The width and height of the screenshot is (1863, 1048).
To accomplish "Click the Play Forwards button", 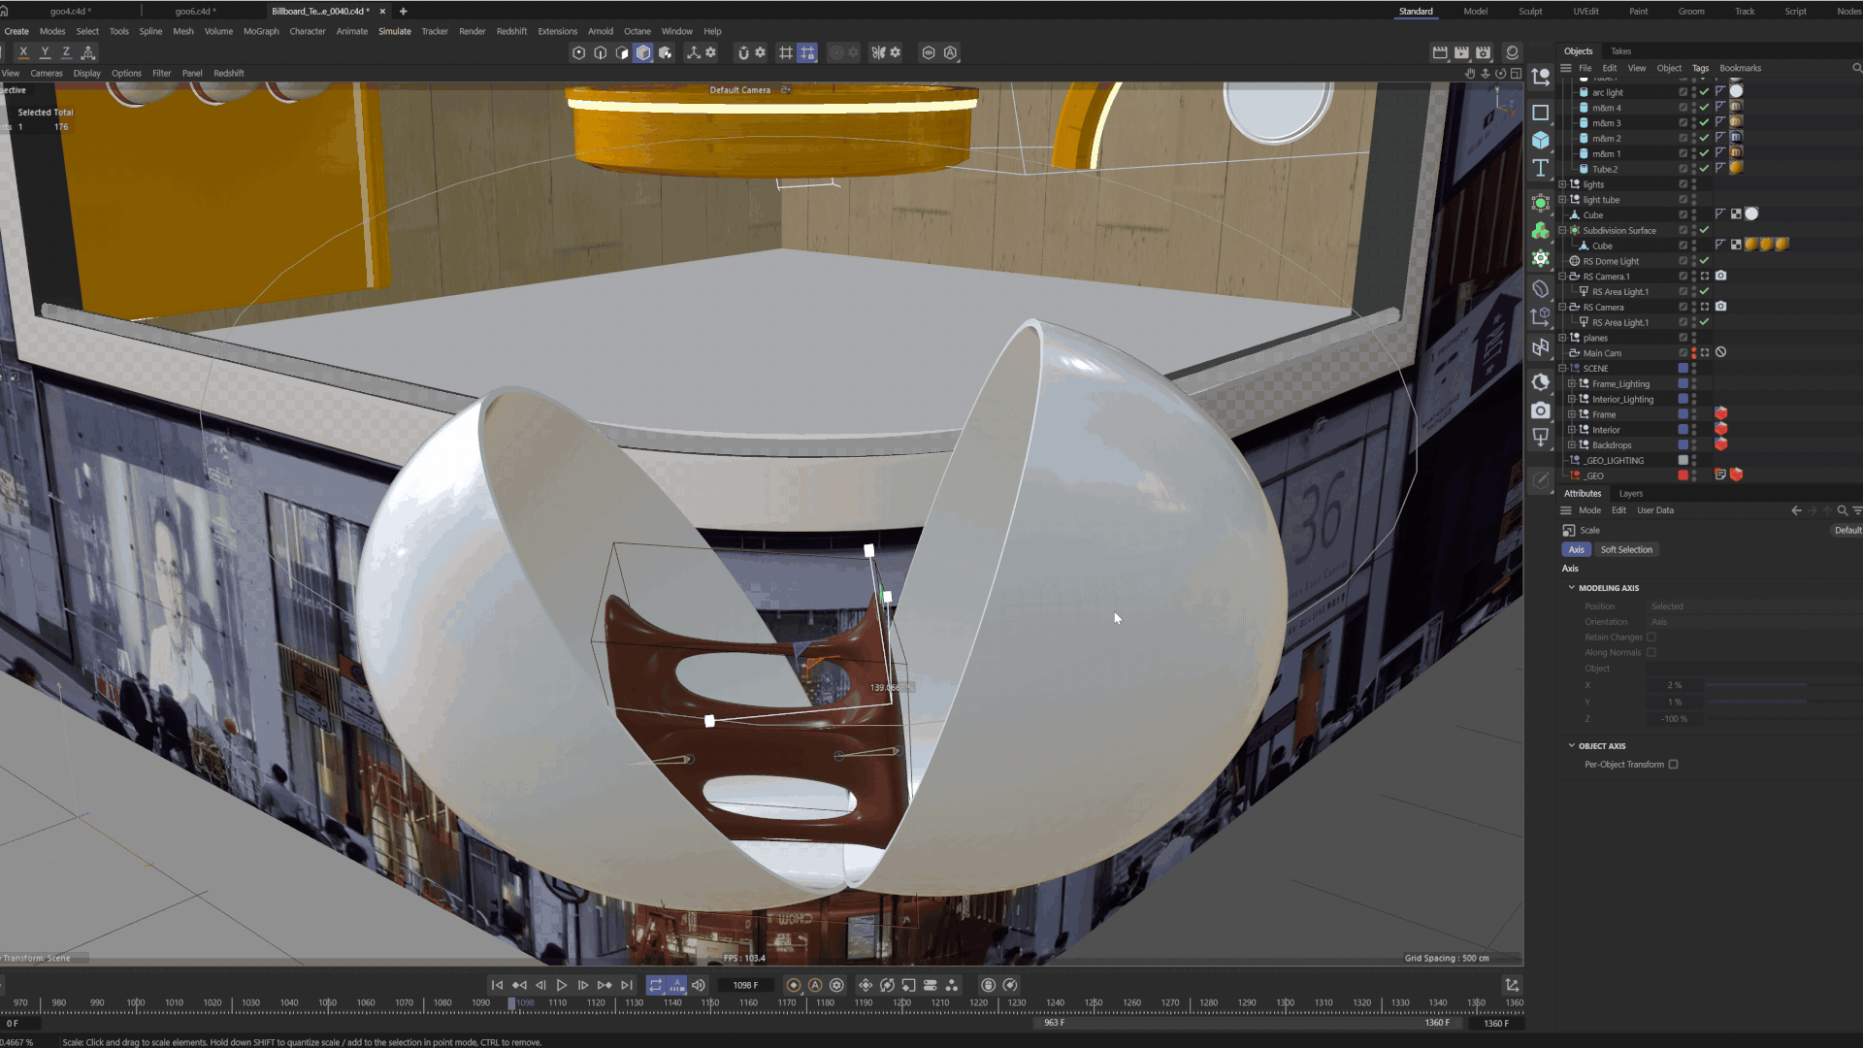I will pyautogui.click(x=561, y=985).
